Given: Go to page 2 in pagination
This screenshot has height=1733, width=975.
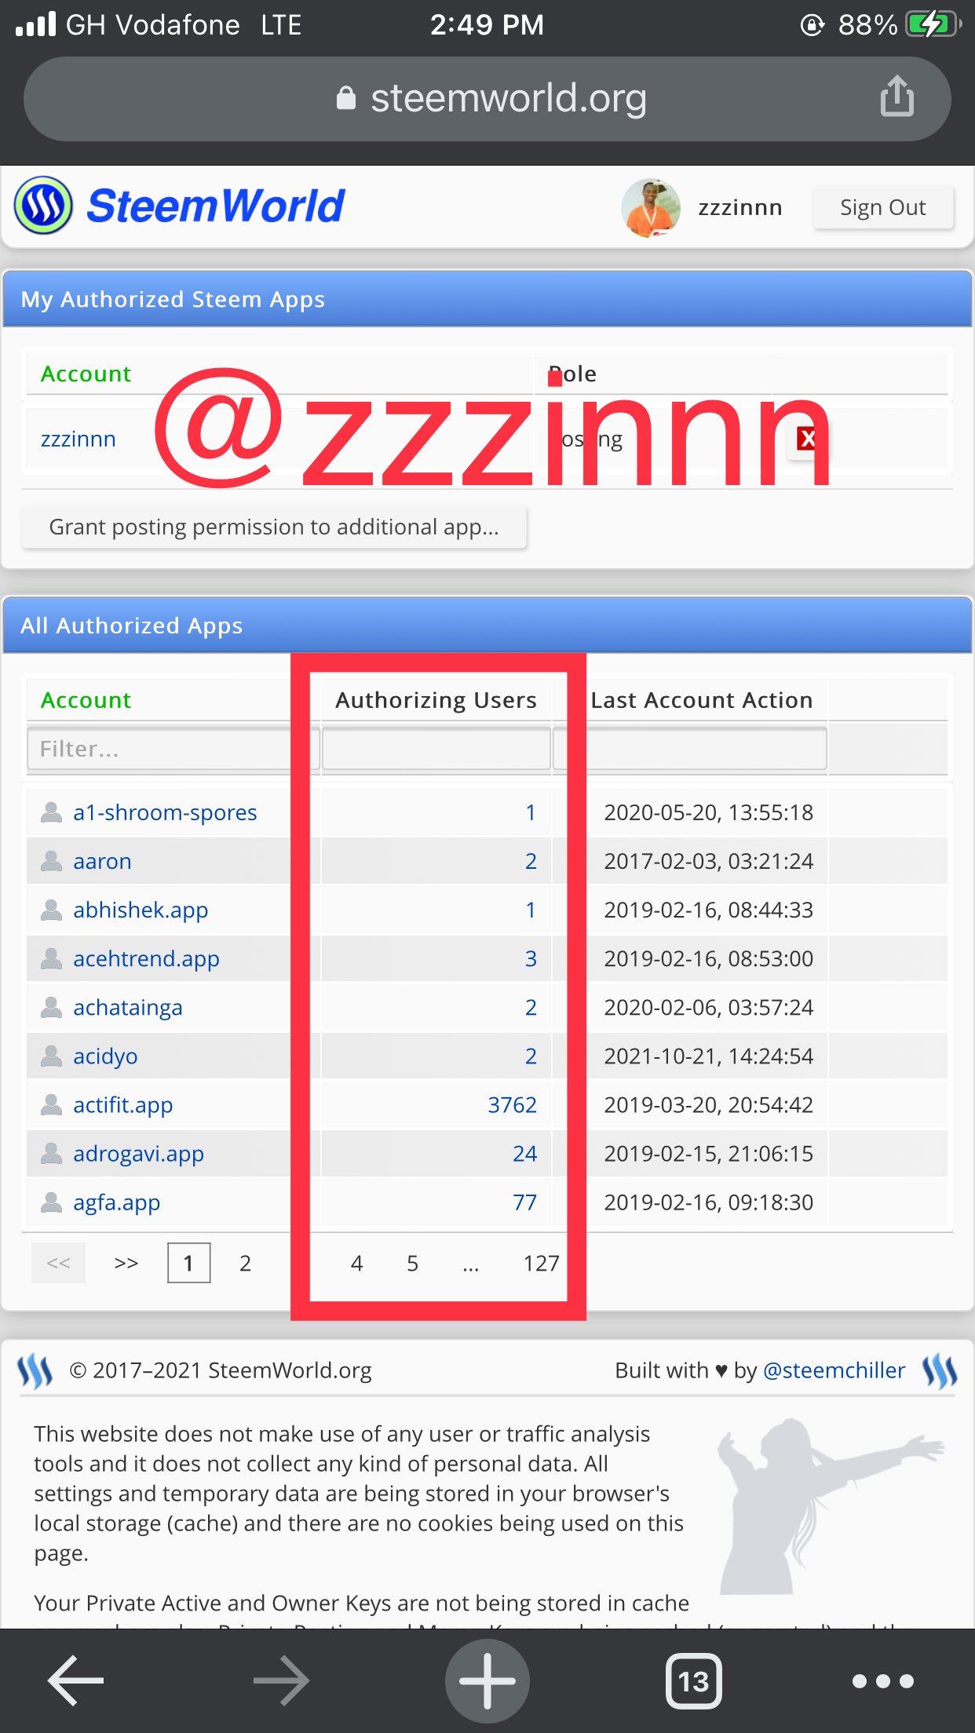Looking at the screenshot, I should [x=245, y=1263].
